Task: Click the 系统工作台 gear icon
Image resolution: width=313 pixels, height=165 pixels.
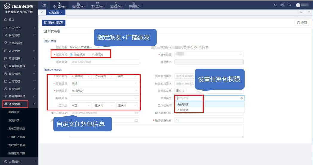Action: point(116,4)
